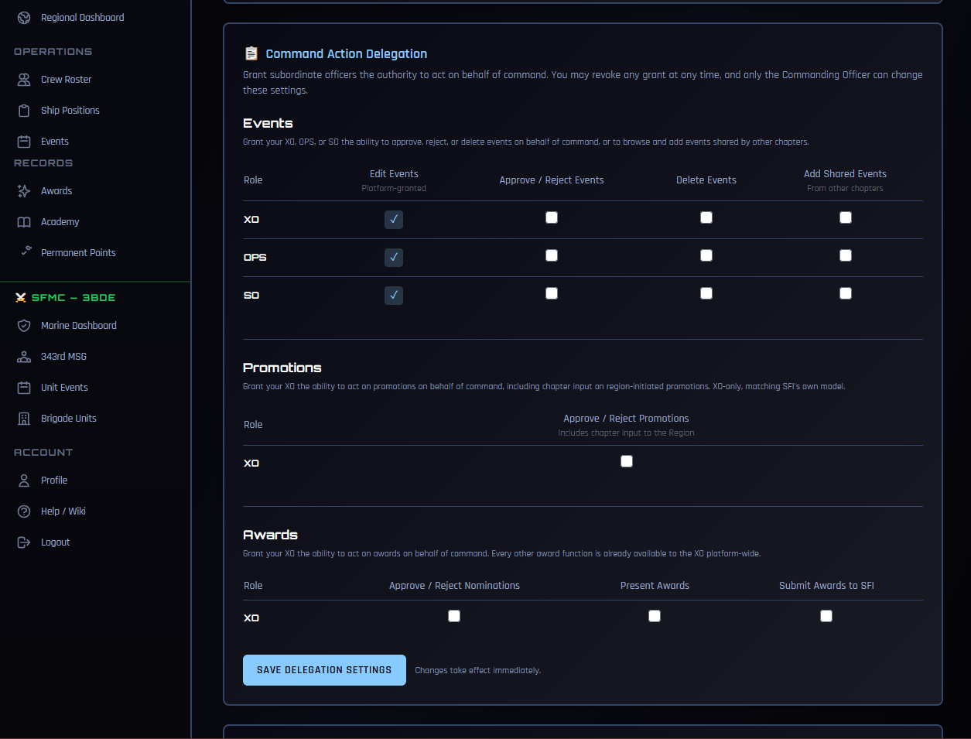Click the Submit Awards to SFI header
The width and height of the screenshot is (971, 739).
pyautogui.click(x=826, y=586)
